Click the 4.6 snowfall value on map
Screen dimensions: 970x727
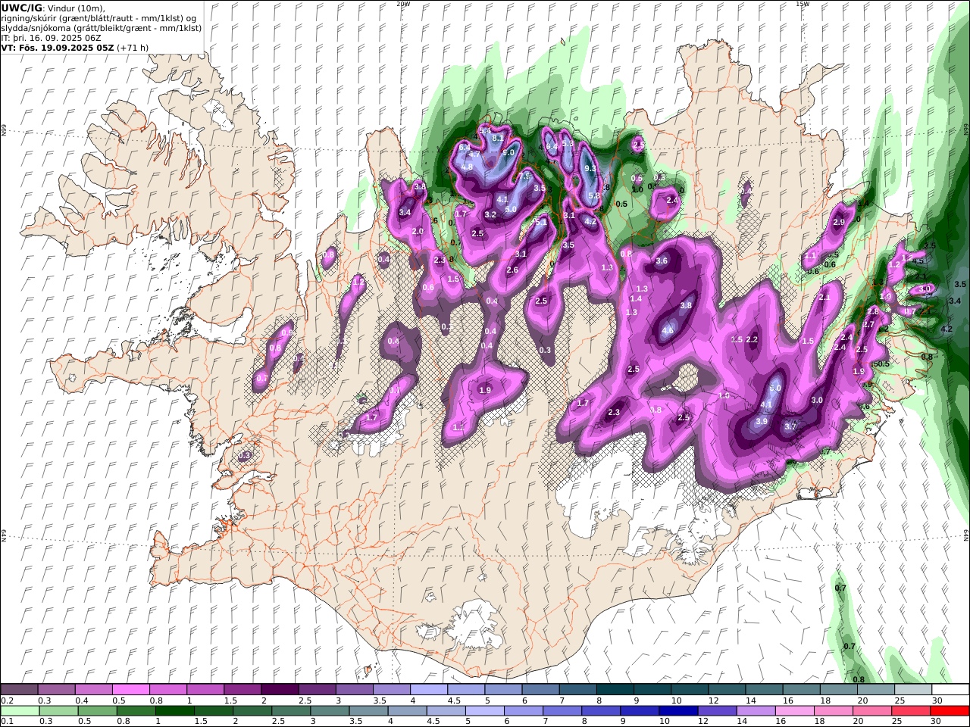click(x=668, y=331)
